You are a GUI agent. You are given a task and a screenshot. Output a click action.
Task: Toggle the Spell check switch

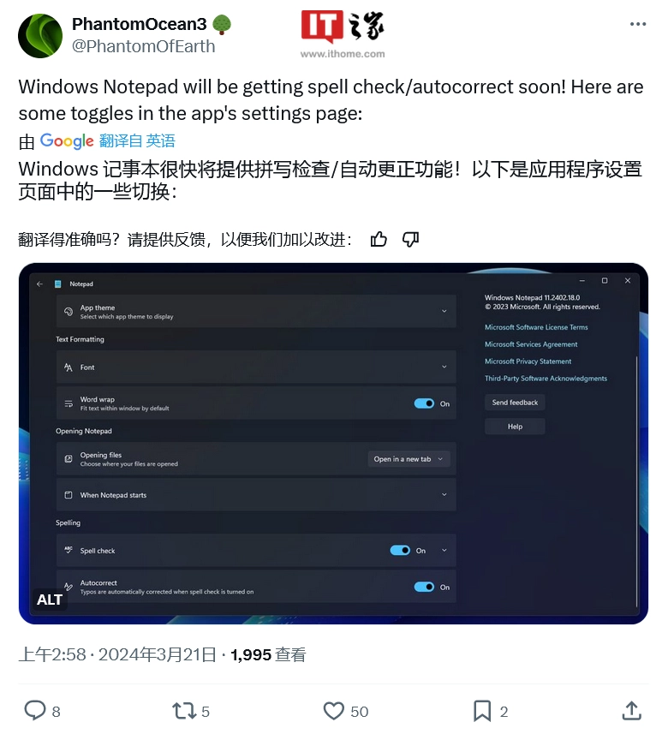coord(400,550)
